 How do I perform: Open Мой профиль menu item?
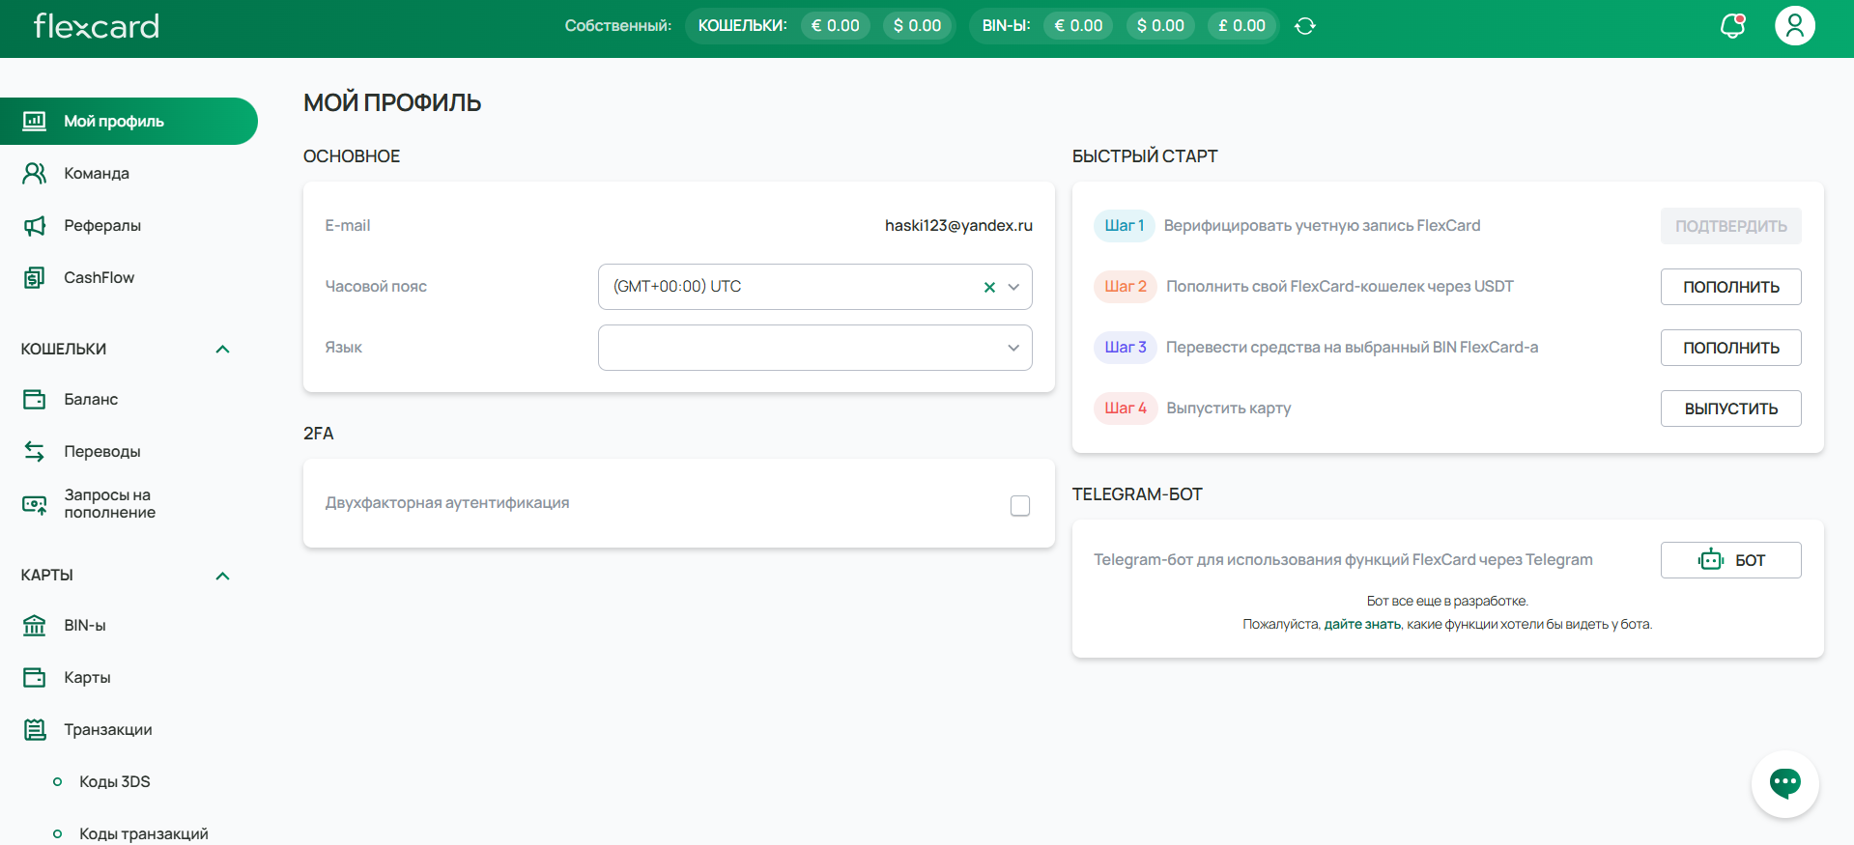tap(128, 121)
